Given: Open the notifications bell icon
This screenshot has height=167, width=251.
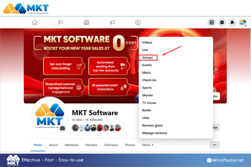Looking at the screenshot, I should (232, 23).
